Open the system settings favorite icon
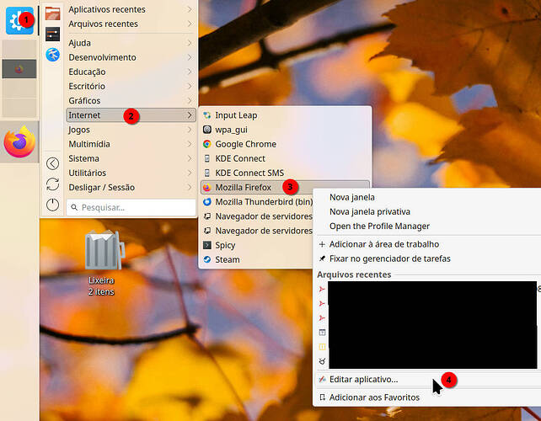This screenshot has height=421, width=541. point(53,35)
